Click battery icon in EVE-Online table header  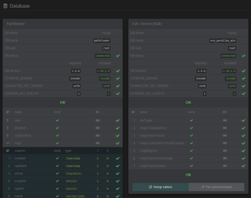(225, 112)
